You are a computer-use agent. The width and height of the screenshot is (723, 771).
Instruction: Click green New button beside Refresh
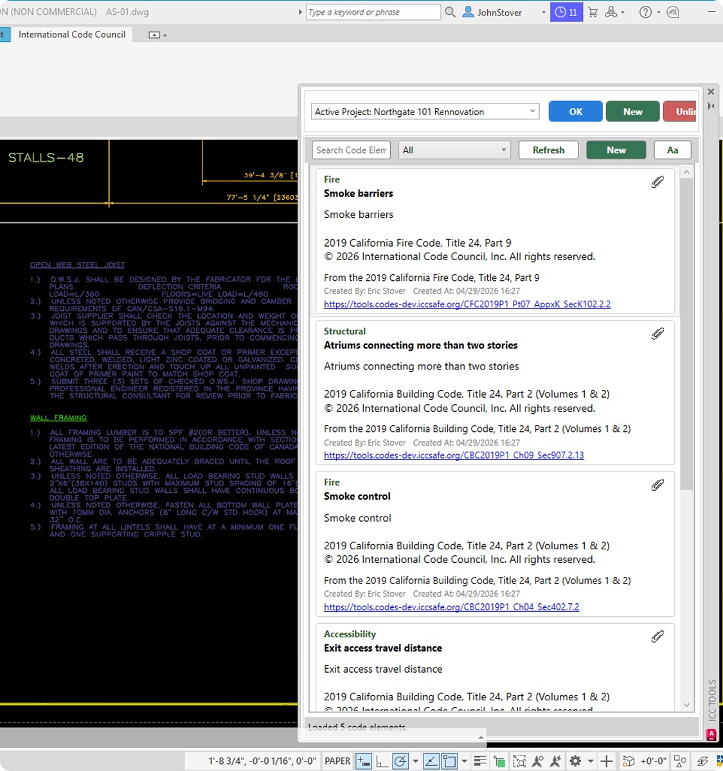pos(616,150)
